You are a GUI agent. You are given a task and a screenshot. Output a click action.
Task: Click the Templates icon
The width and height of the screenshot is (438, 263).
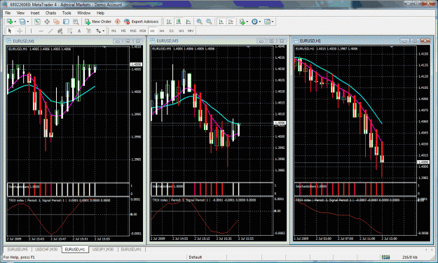tap(267, 22)
